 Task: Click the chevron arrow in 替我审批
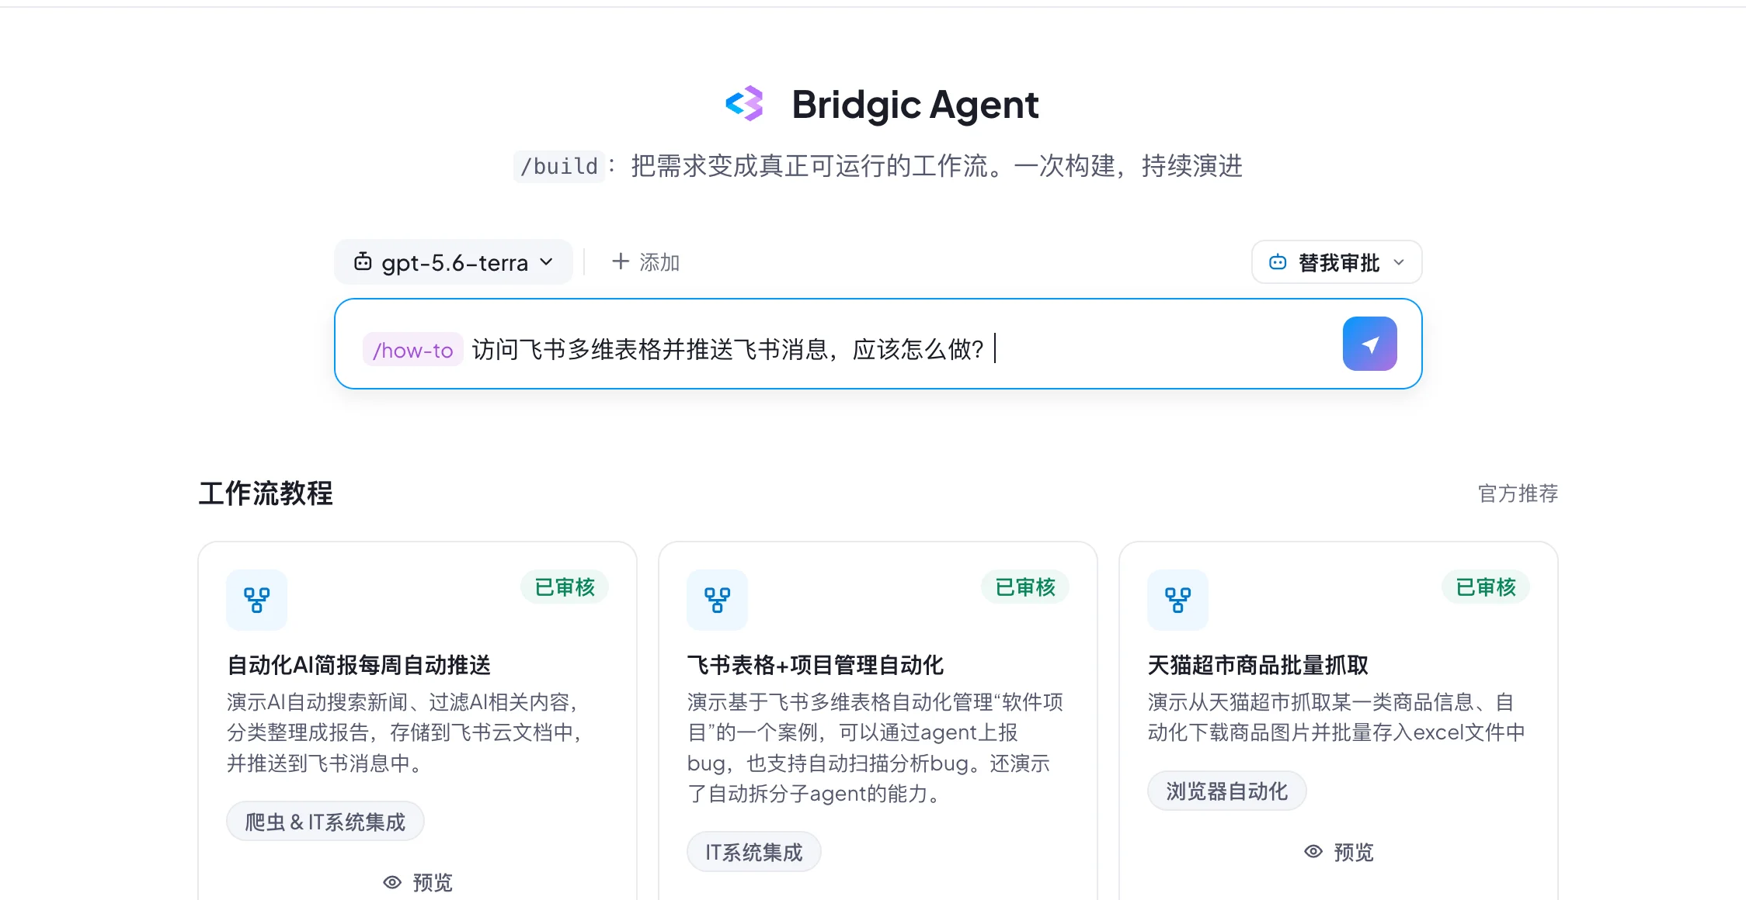[1399, 262]
